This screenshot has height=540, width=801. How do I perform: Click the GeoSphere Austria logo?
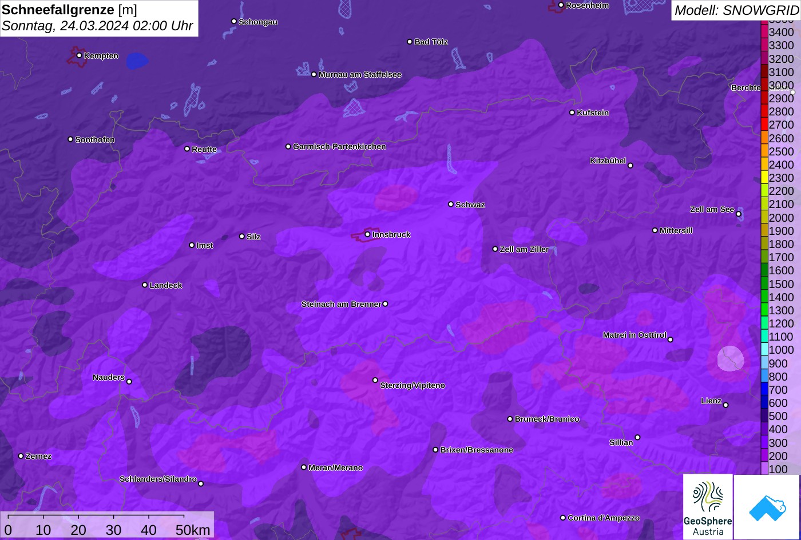click(708, 507)
